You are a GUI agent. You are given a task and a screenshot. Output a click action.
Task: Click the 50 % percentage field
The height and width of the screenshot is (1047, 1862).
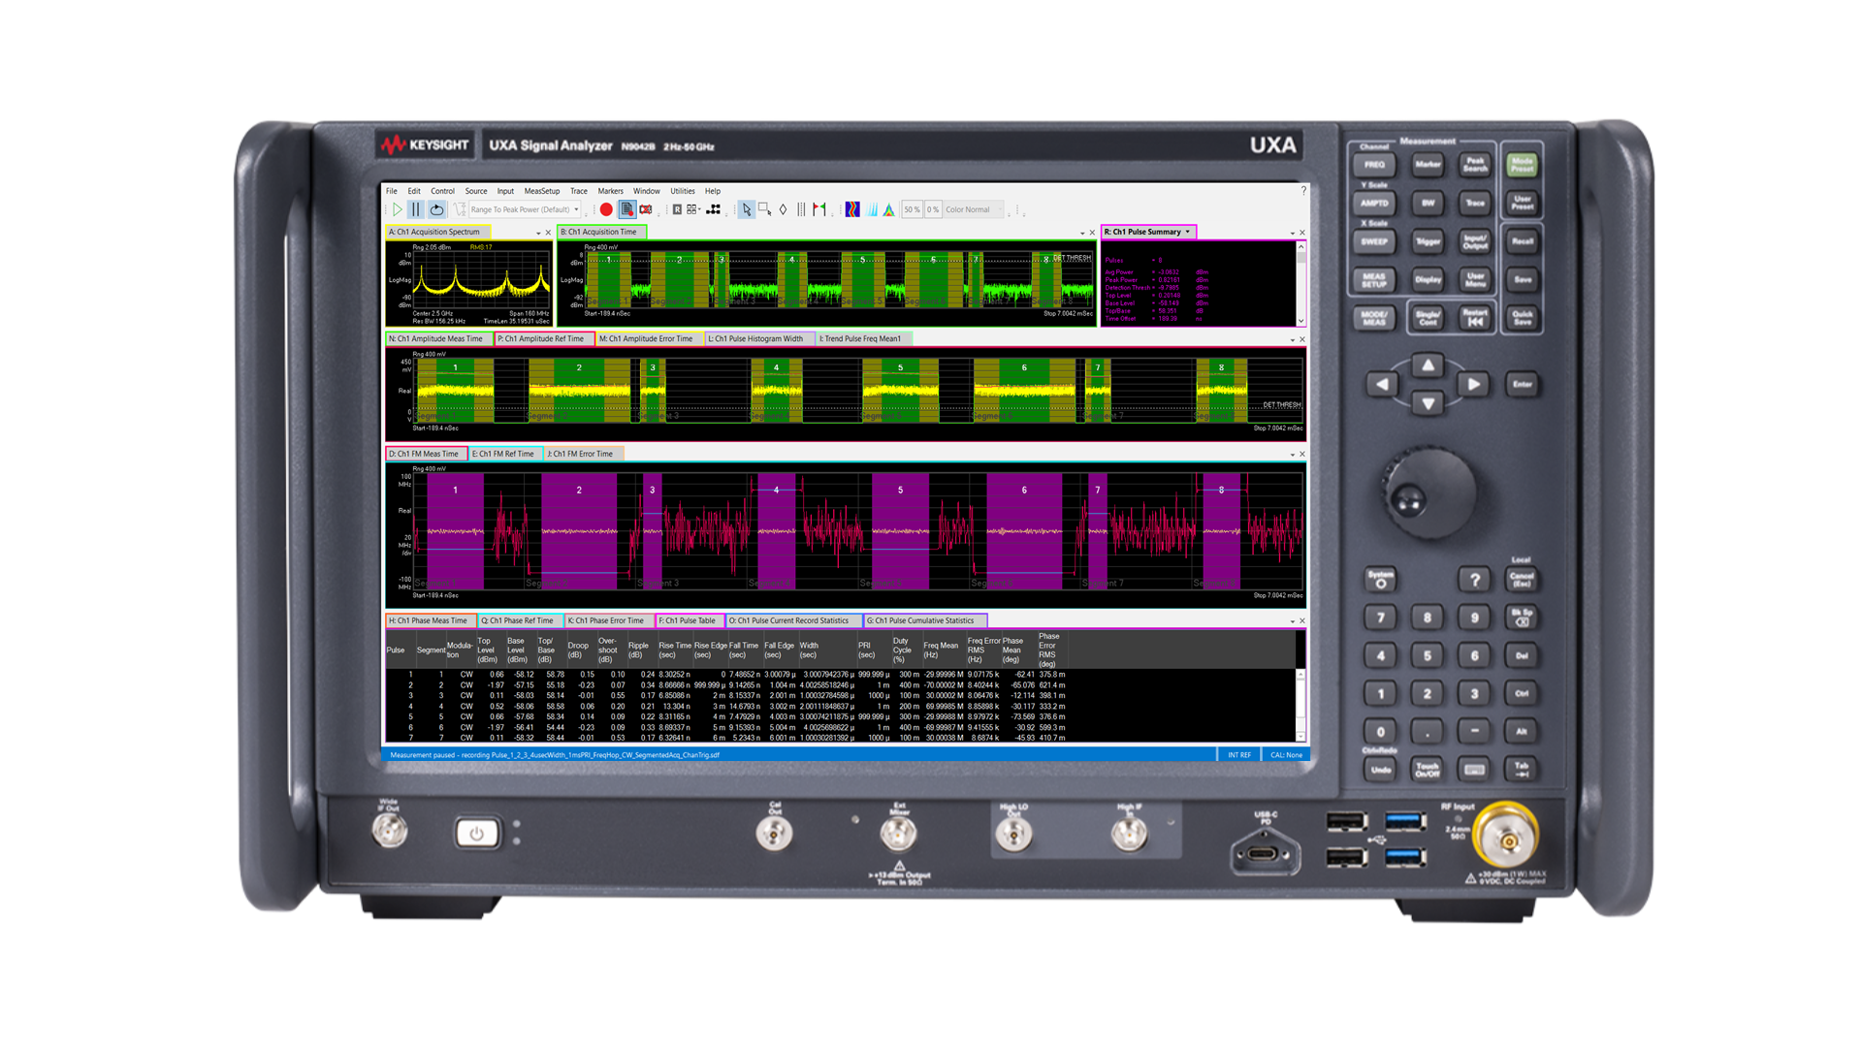pos(912,209)
